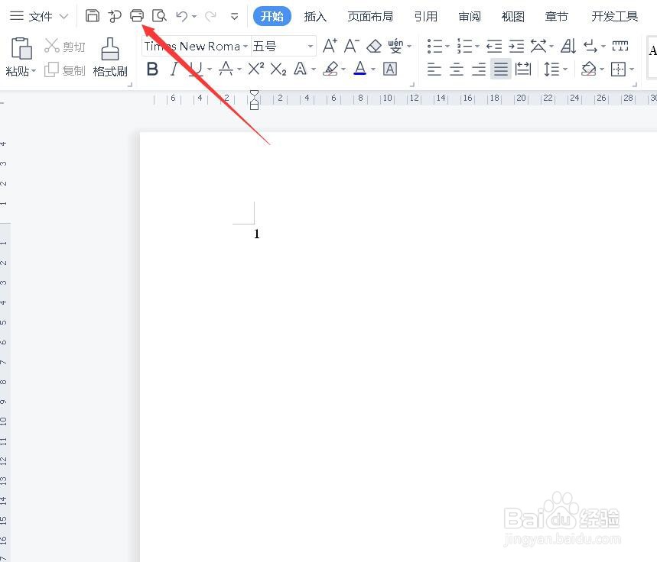
Task: Click the decrease font size icon
Action: coord(351,46)
